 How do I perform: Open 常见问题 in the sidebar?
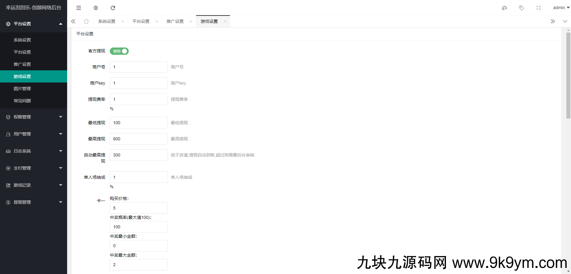(x=23, y=100)
